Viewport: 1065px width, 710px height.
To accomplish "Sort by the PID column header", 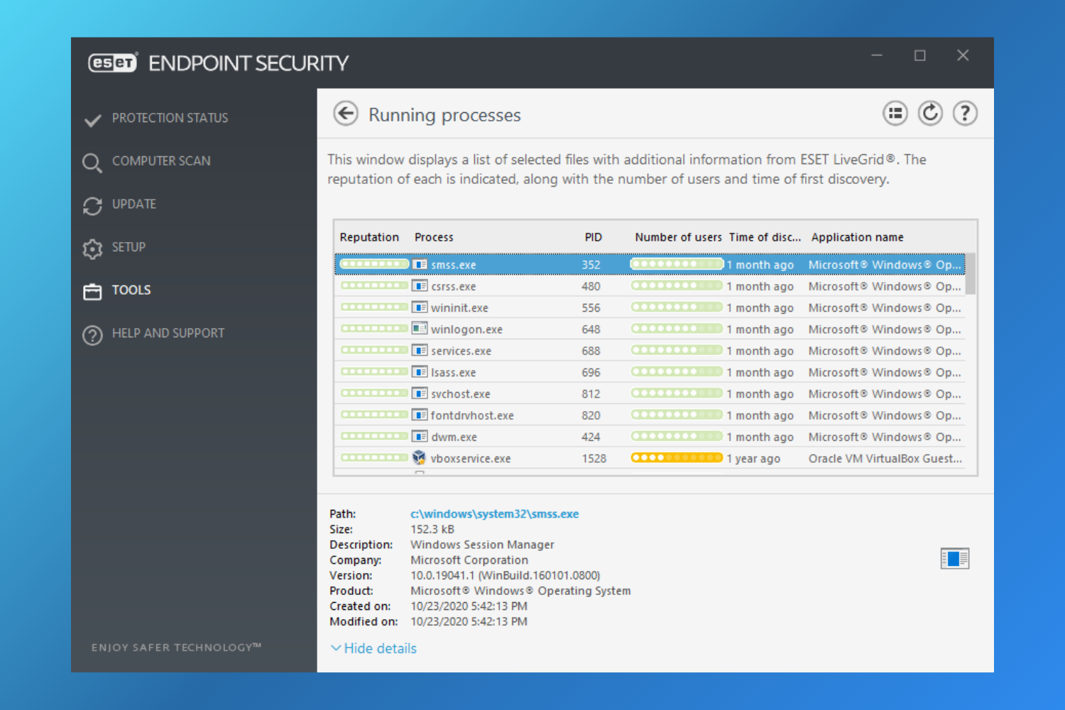I will [x=594, y=237].
